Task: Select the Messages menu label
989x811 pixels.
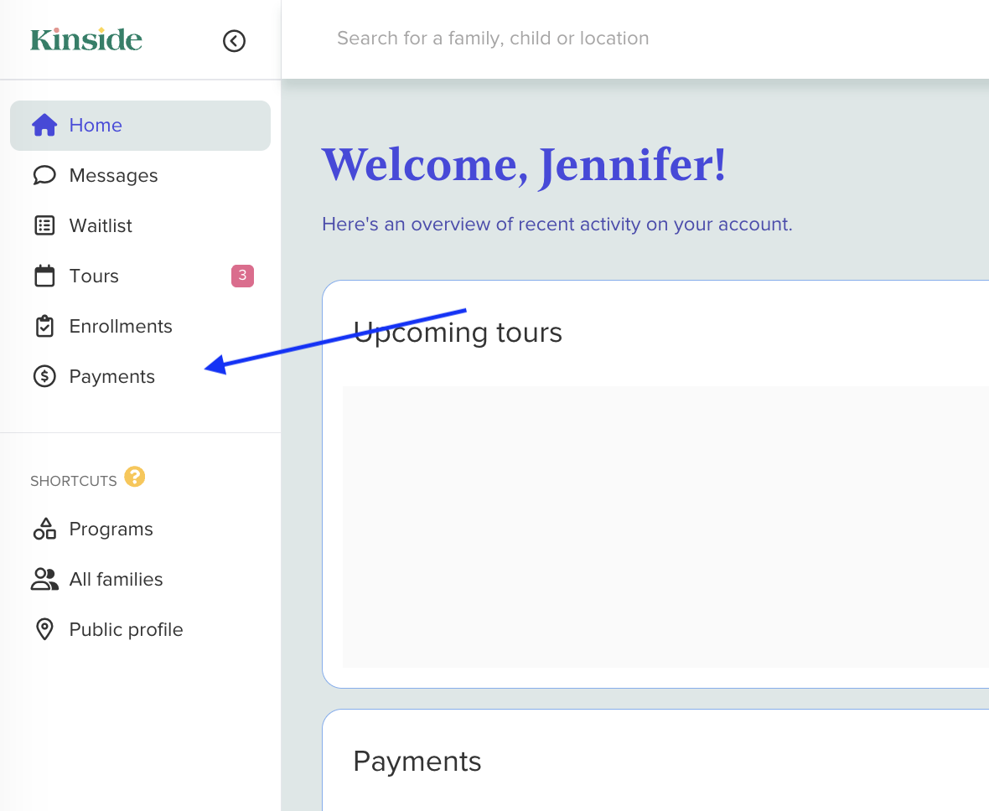Action: (113, 175)
